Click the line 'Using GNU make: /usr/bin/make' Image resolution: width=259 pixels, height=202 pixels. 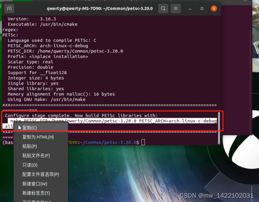click(x=46, y=99)
